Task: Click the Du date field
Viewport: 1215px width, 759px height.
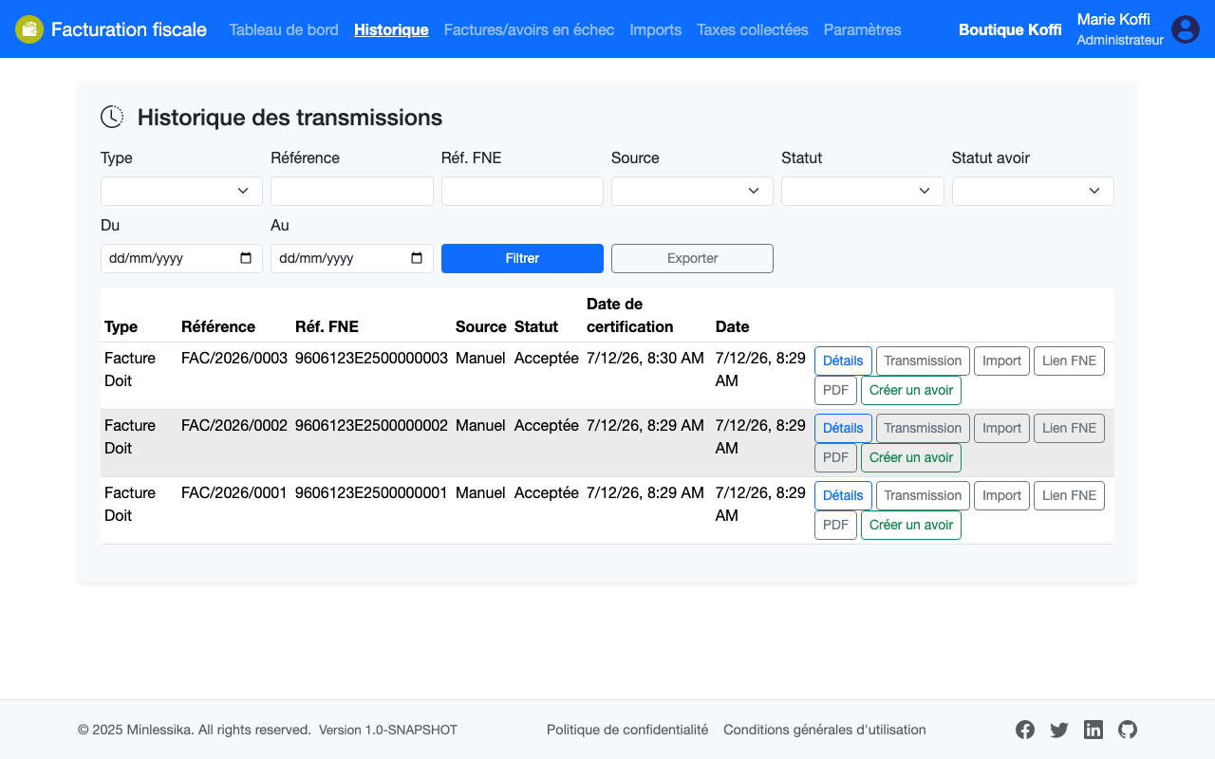Action: coord(181,258)
